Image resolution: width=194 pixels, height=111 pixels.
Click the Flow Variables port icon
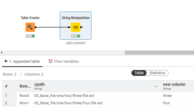50,61
